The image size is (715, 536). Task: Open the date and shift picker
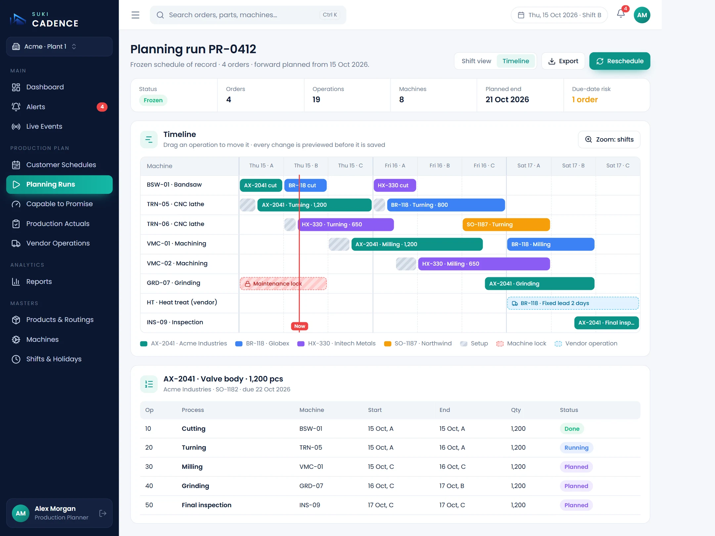point(559,15)
